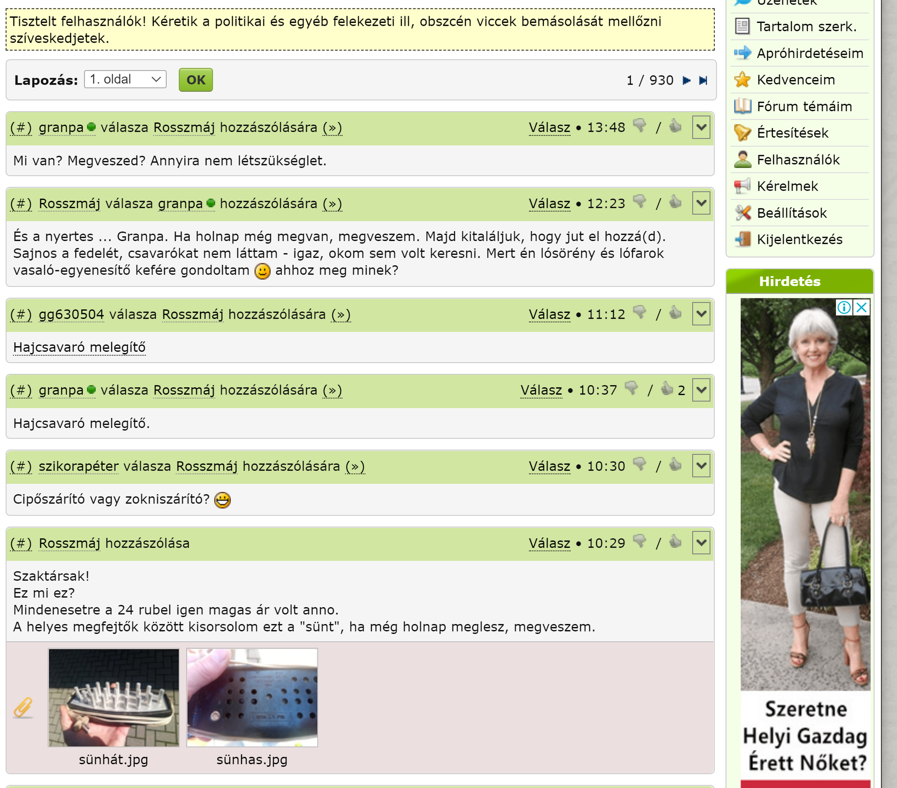Open the Hajcsavaró melegítő link
The height and width of the screenshot is (788, 897).
pyautogui.click(x=79, y=347)
